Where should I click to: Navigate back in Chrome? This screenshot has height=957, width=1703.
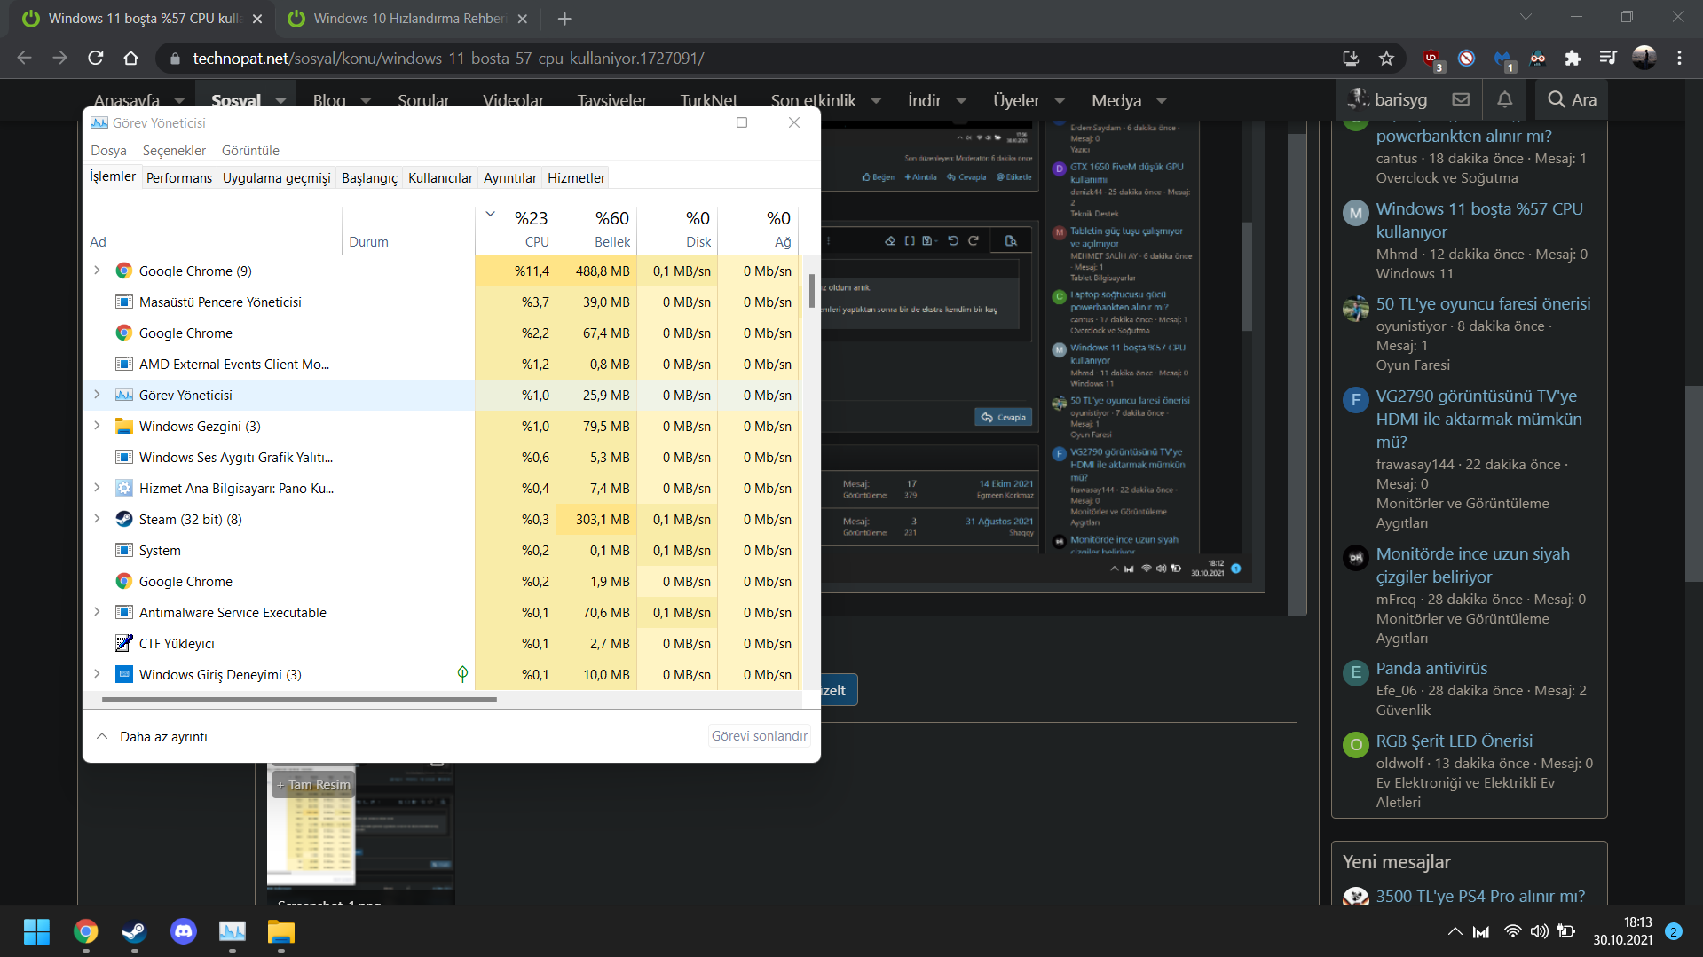tap(24, 59)
